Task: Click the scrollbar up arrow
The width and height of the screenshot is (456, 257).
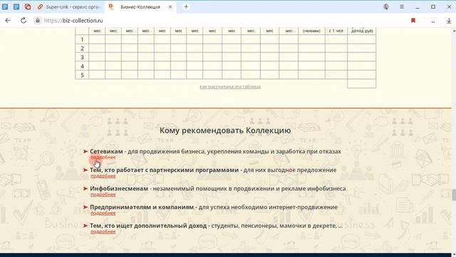Action: (x=454, y=30)
